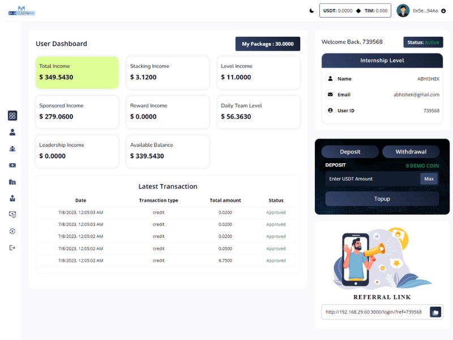Screen dimensions: 453x340
Task: Toggle dark mode with the moon icon
Action: click(x=311, y=11)
